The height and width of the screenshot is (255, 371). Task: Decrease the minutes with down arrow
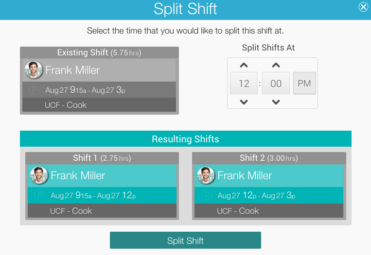pyautogui.click(x=276, y=102)
